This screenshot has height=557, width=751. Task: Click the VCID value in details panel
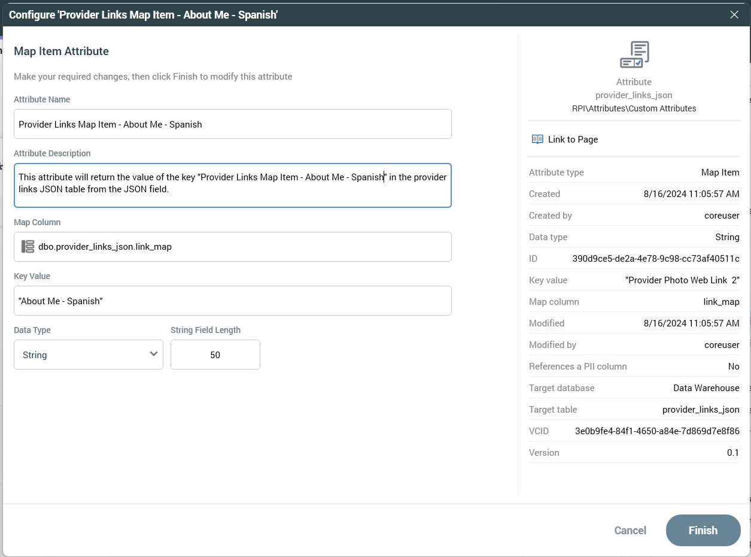[656, 431]
